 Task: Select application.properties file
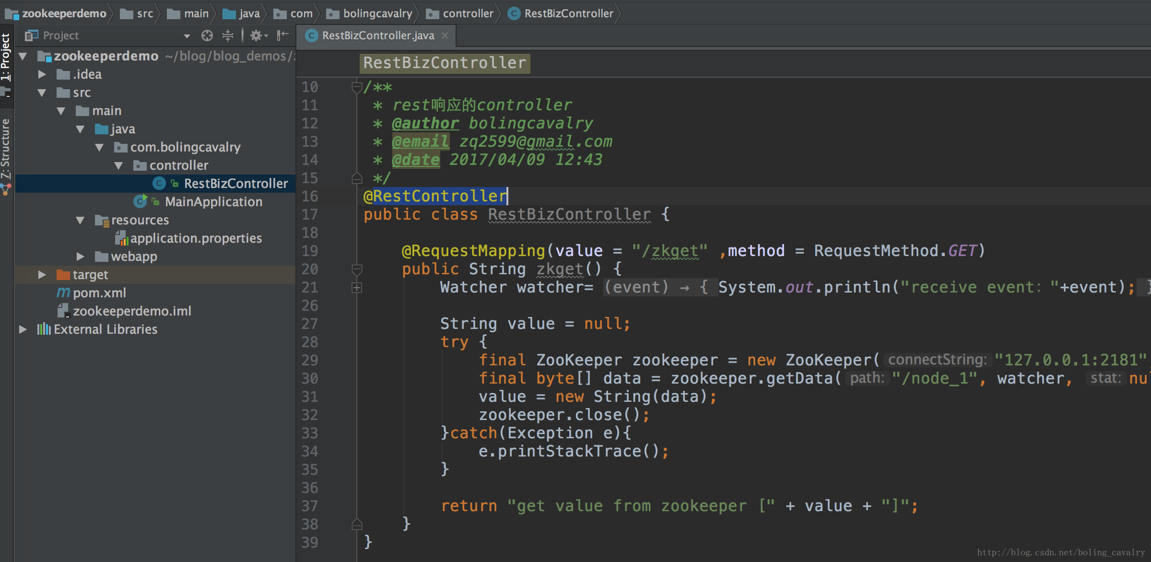[196, 238]
